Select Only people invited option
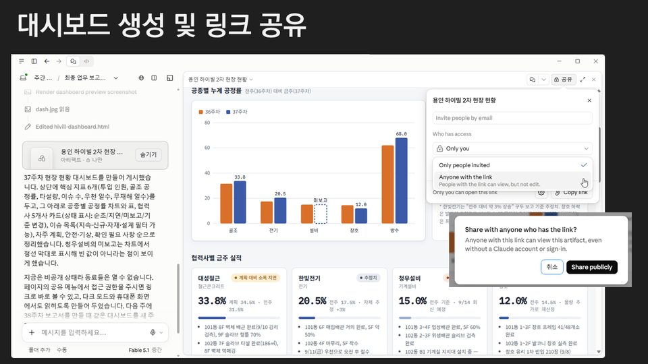The width and height of the screenshot is (648, 364). (512, 165)
